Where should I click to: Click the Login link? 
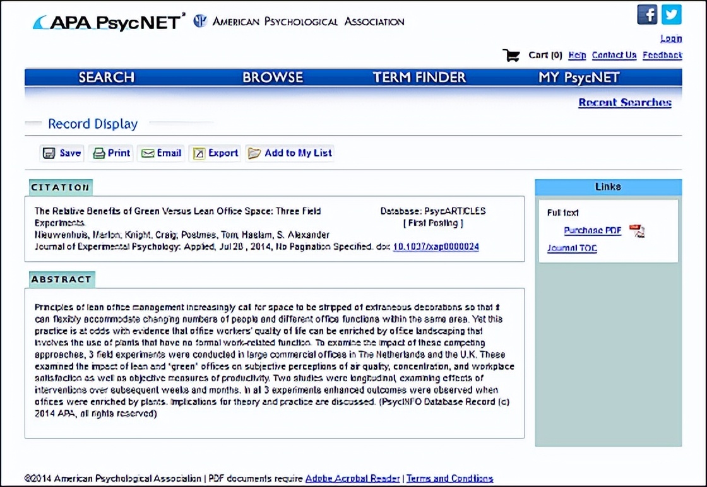[671, 38]
